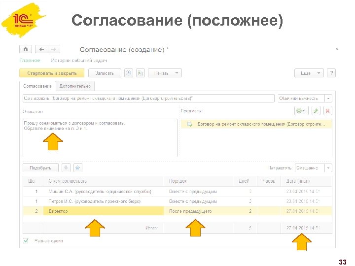Click the task name input field
Image resolution: width=355 pixels, height=266 pixels.
148,99
